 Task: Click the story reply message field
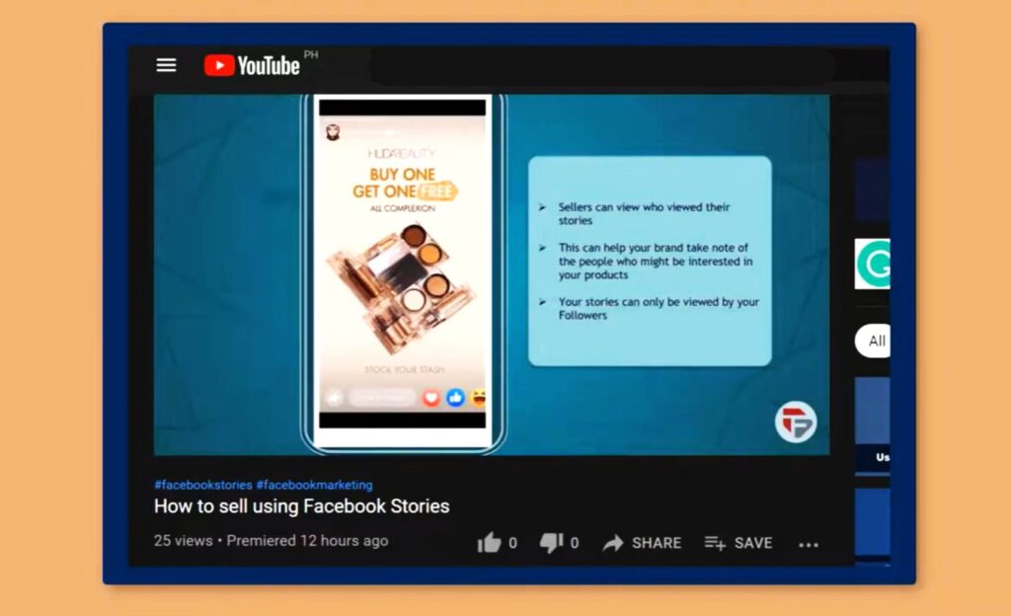coord(381,398)
